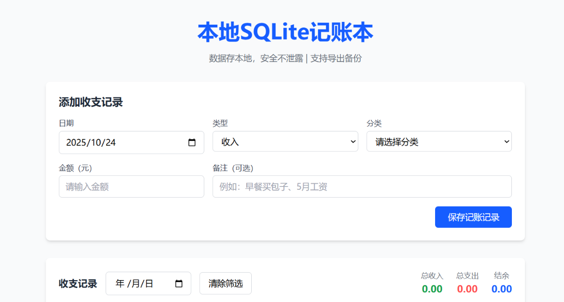564x302 pixels.
Task: Click the 收支记录 section heading
Action: click(x=78, y=283)
